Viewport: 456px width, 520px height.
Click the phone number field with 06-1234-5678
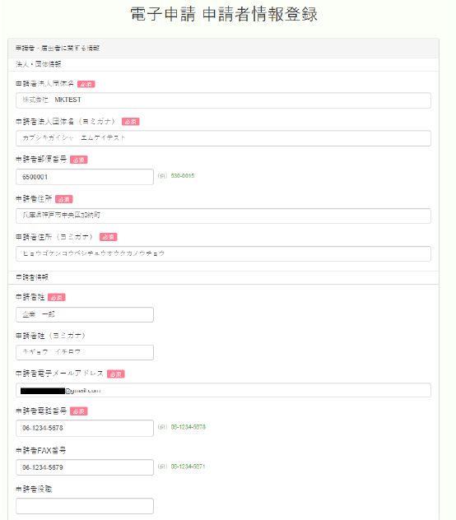click(85, 428)
